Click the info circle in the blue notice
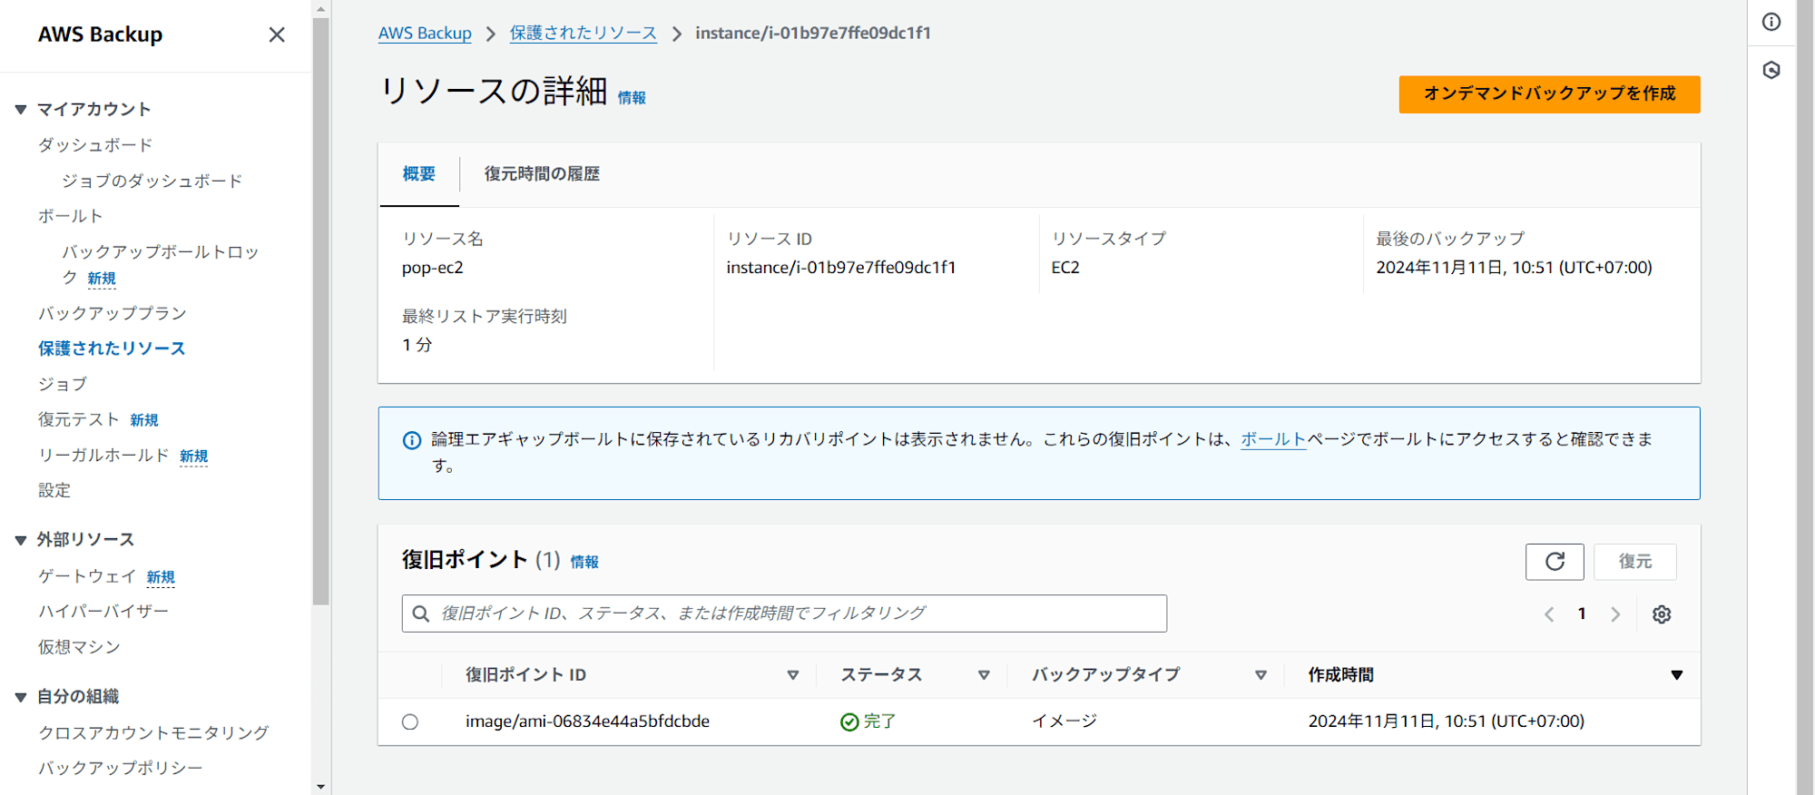 [x=412, y=440]
